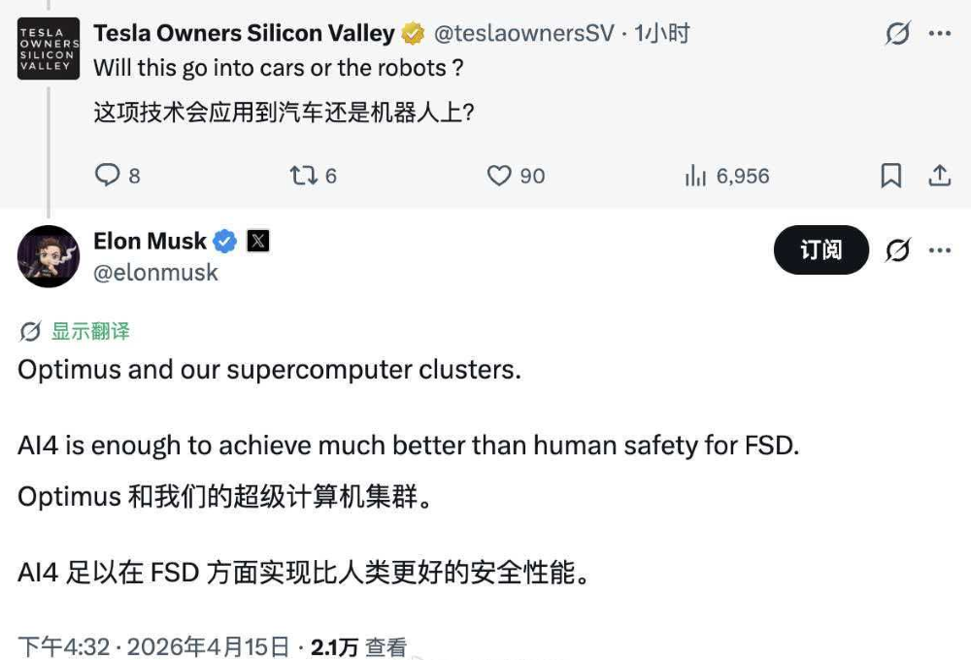
Task: Click reply icon on Tesla Owners post
Action: click(x=106, y=176)
